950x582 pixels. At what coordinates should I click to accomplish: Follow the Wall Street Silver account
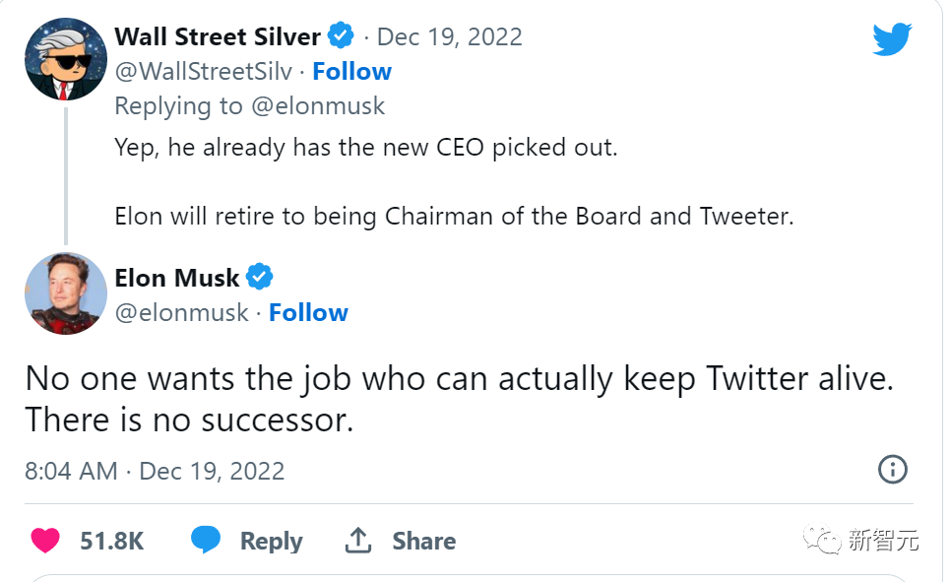tap(351, 72)
